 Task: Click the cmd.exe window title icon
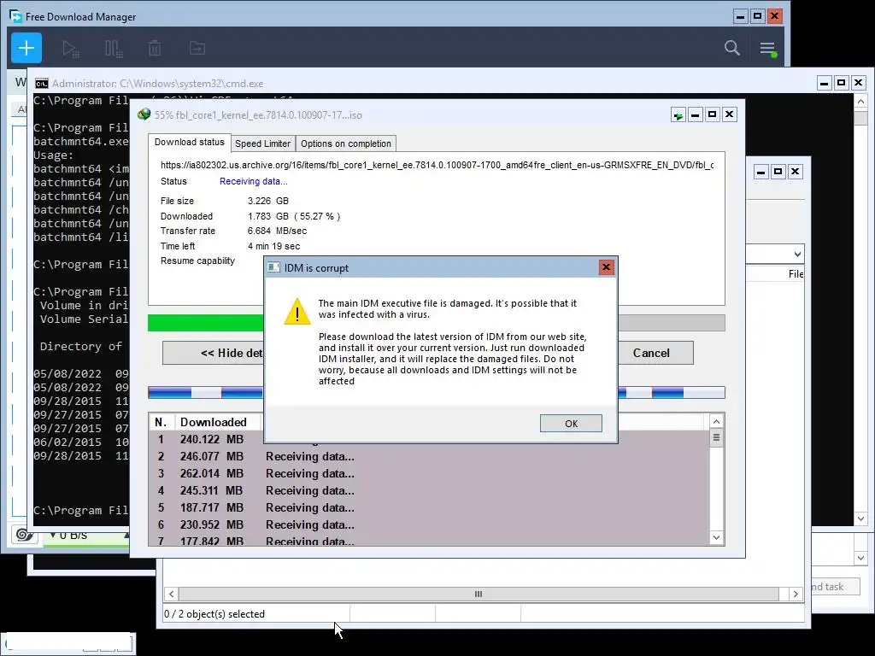pyautogui.click(x=41, y=84)
